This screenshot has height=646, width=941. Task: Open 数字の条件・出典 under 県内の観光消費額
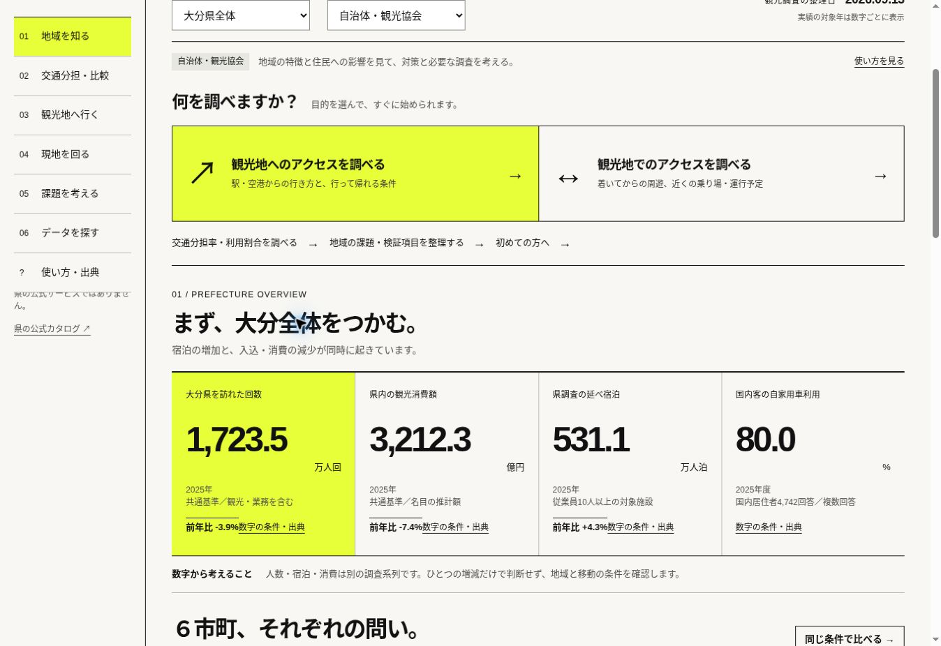point(455,527)
